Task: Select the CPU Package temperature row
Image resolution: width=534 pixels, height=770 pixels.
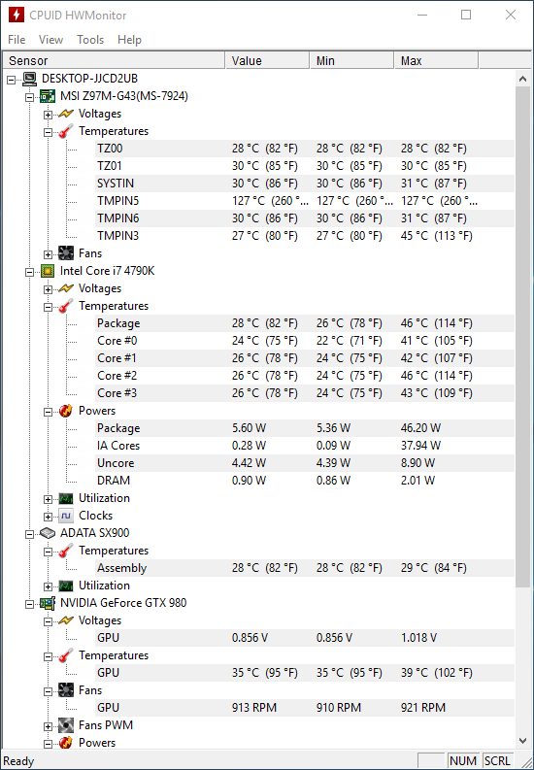Action: tap(305, 323)
